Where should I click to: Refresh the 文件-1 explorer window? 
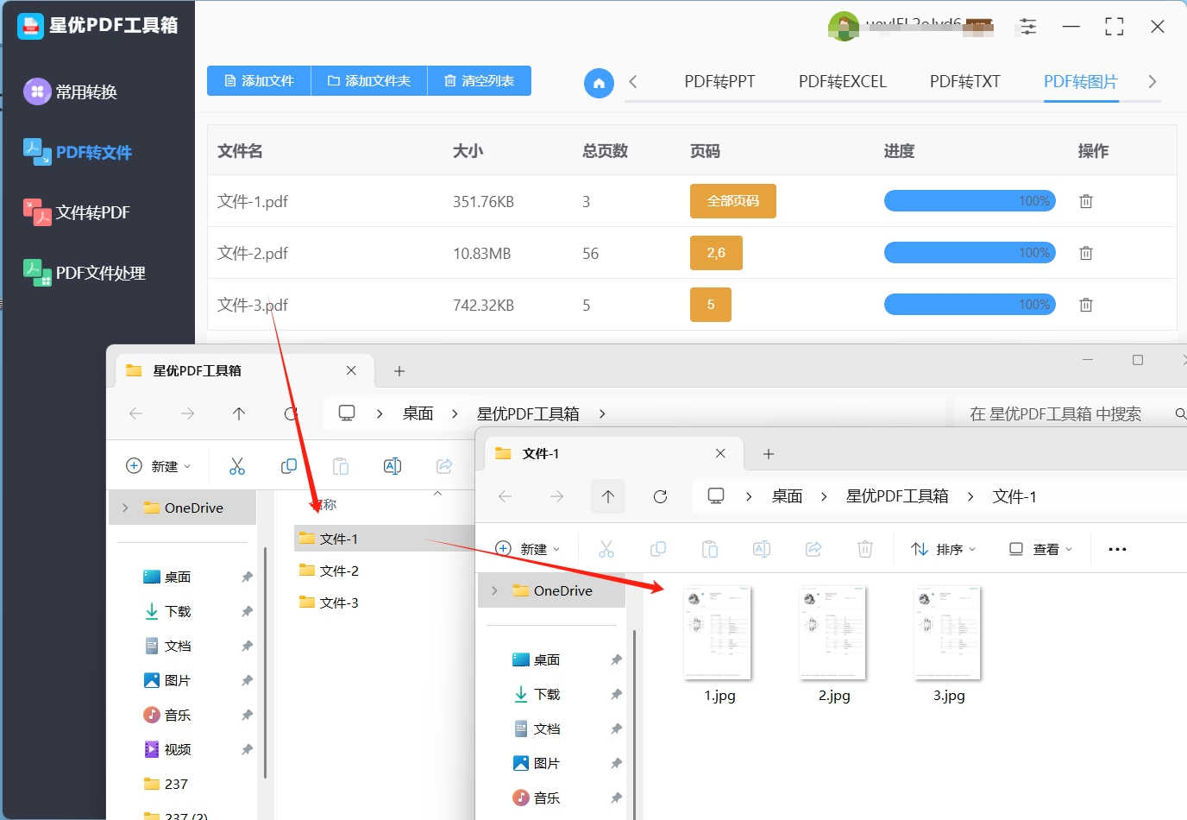[x=660, y=496]
